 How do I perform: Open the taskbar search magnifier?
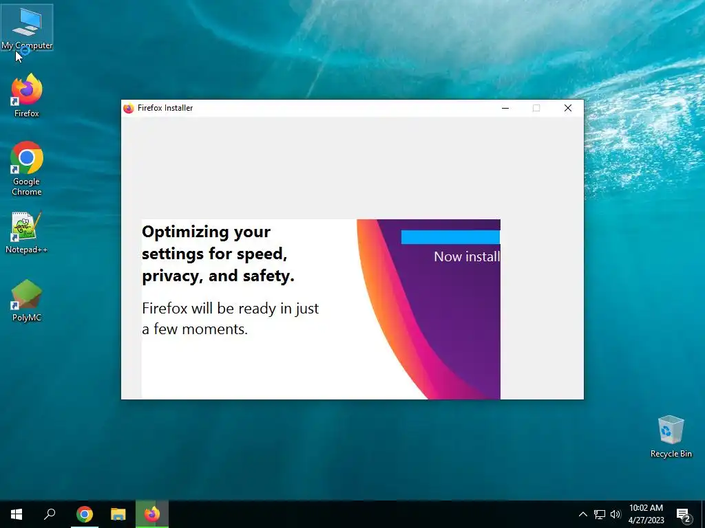(50, 514)
